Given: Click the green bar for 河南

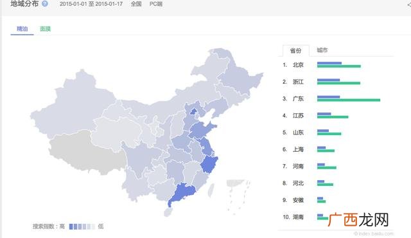Looking at the screenshot, I should pyautogui.click(x=327, y=168).
